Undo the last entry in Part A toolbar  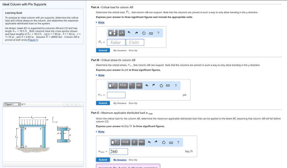pyautogui.click(x=129, y=33)
